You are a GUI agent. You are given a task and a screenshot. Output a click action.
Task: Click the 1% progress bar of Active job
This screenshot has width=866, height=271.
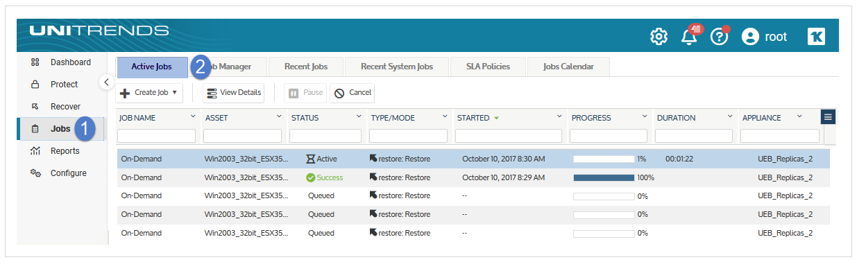(604, 159)
